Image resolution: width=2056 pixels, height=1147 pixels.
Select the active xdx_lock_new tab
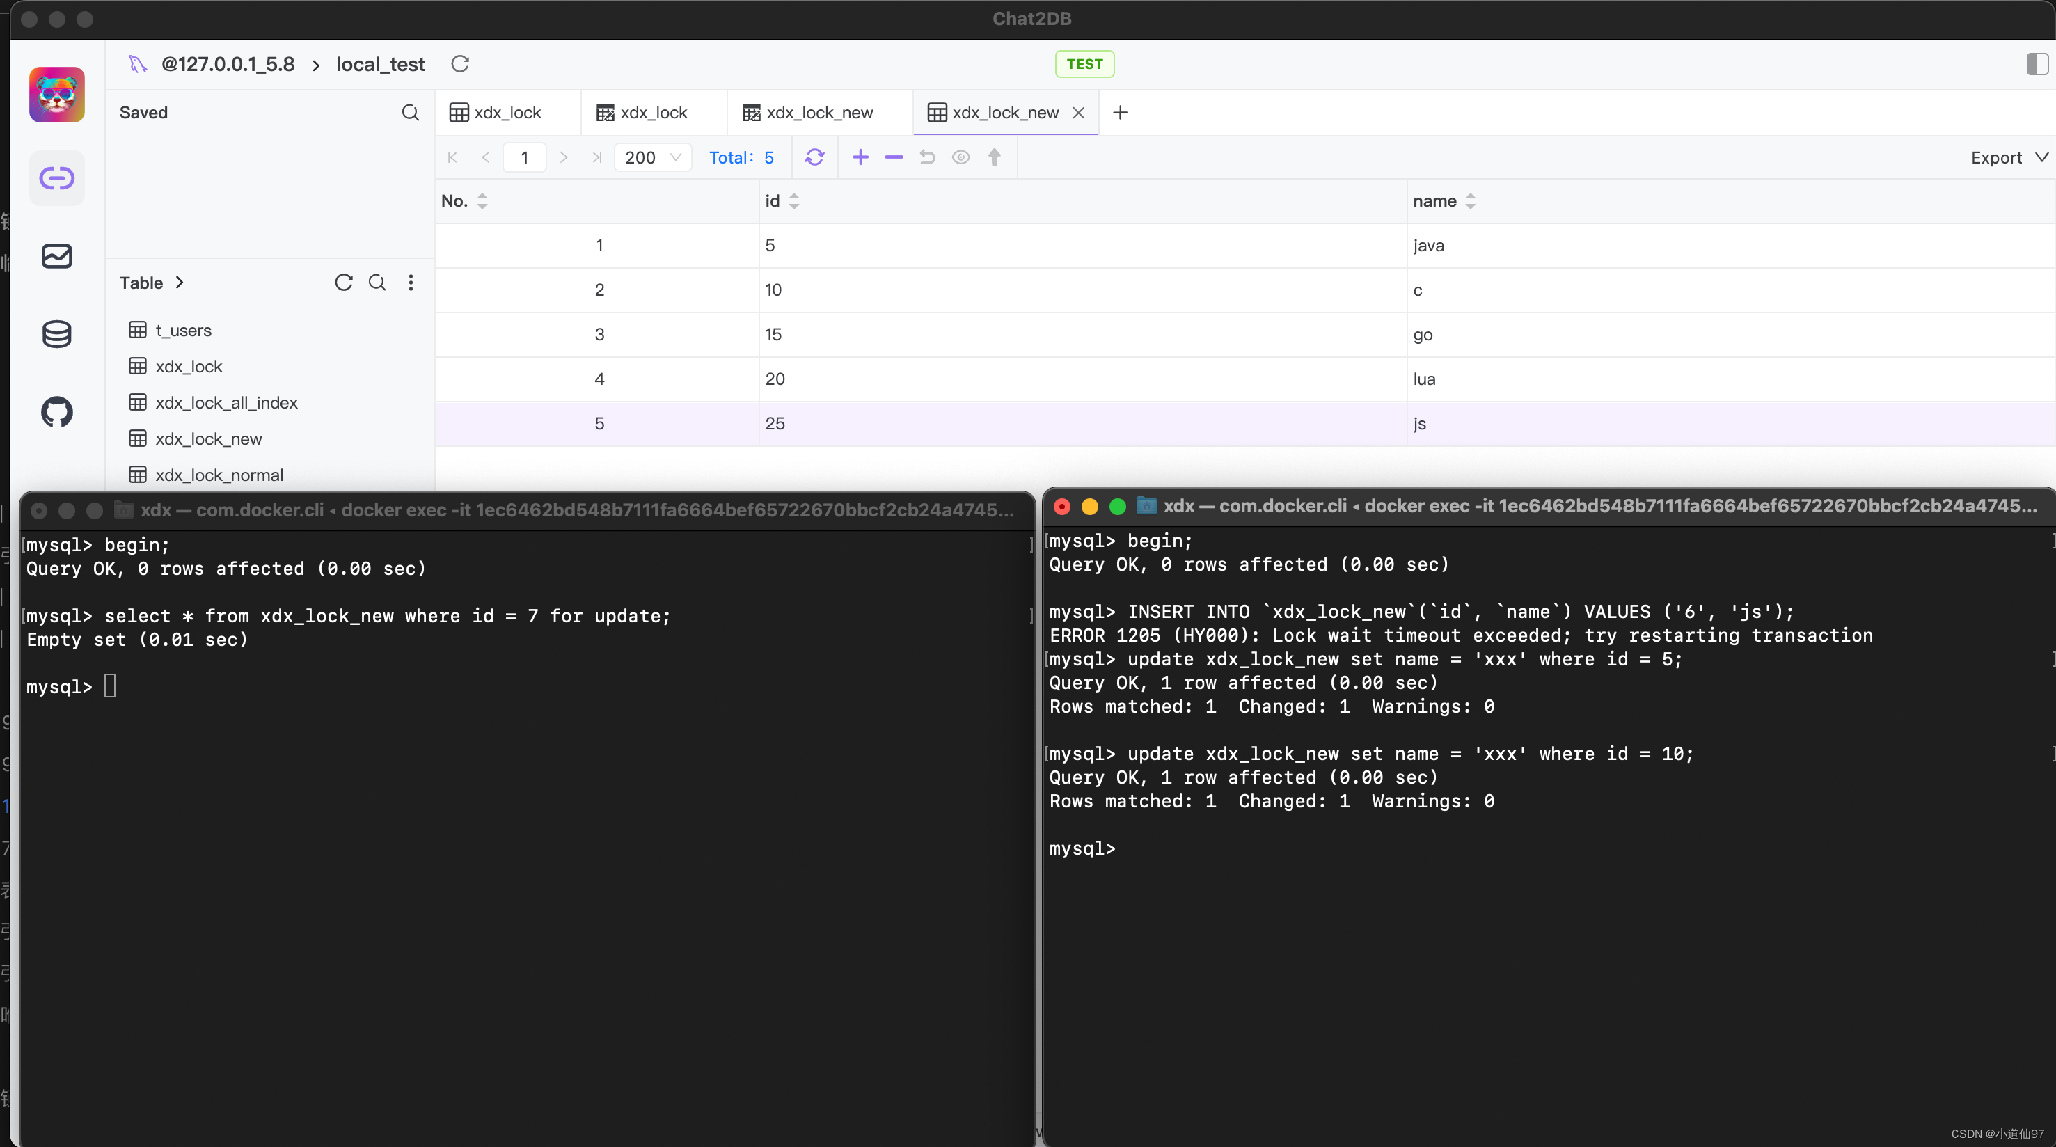click(x=1005, y=113)
